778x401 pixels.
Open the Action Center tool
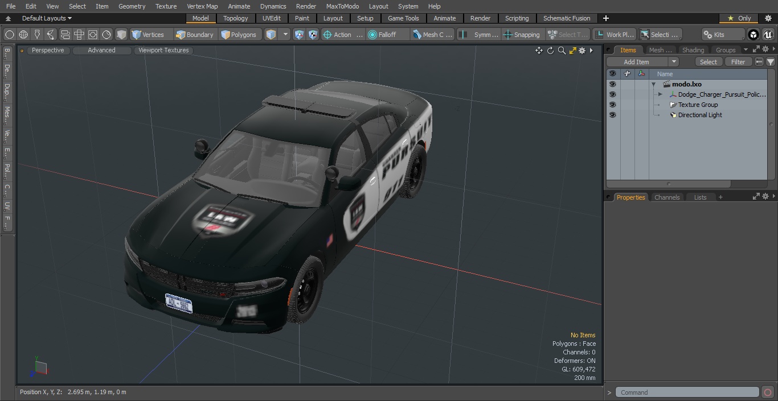[x=343, y=35]
